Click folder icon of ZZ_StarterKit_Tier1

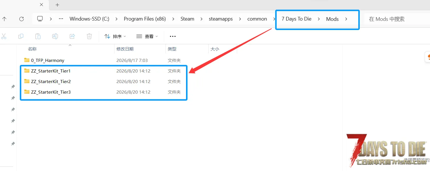pyautogui.click(x=27, y=71)
